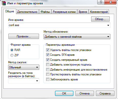
Task: Enable Заблокировать архив checkbox
Action: [48, 79]
